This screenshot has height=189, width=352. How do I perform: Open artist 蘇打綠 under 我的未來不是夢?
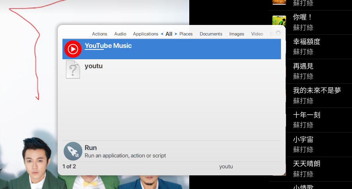click(x=303, y=101)
